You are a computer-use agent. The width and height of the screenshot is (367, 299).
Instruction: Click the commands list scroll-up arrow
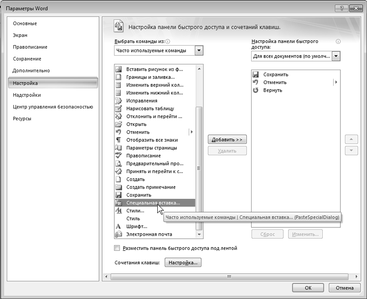[x=199, y=69]
